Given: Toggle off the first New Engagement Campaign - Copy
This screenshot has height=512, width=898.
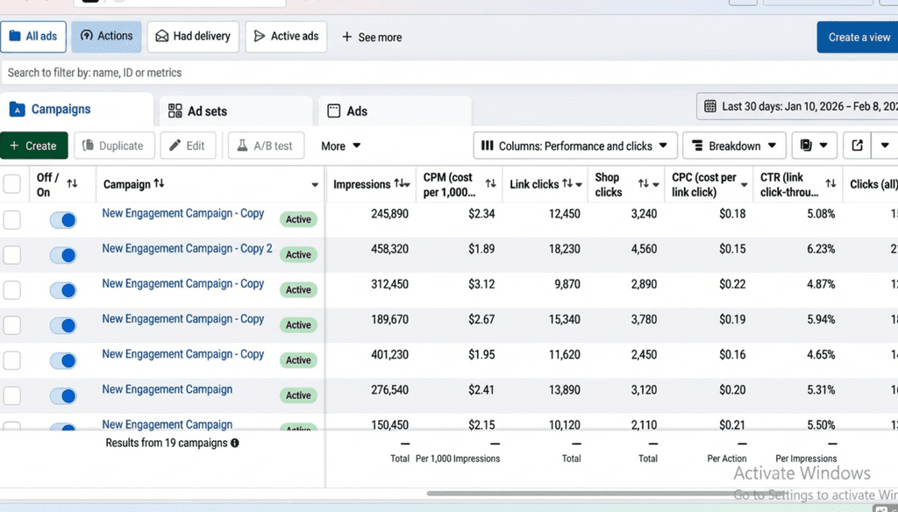Looking at the screenshot, I should [x=63, y=220].
